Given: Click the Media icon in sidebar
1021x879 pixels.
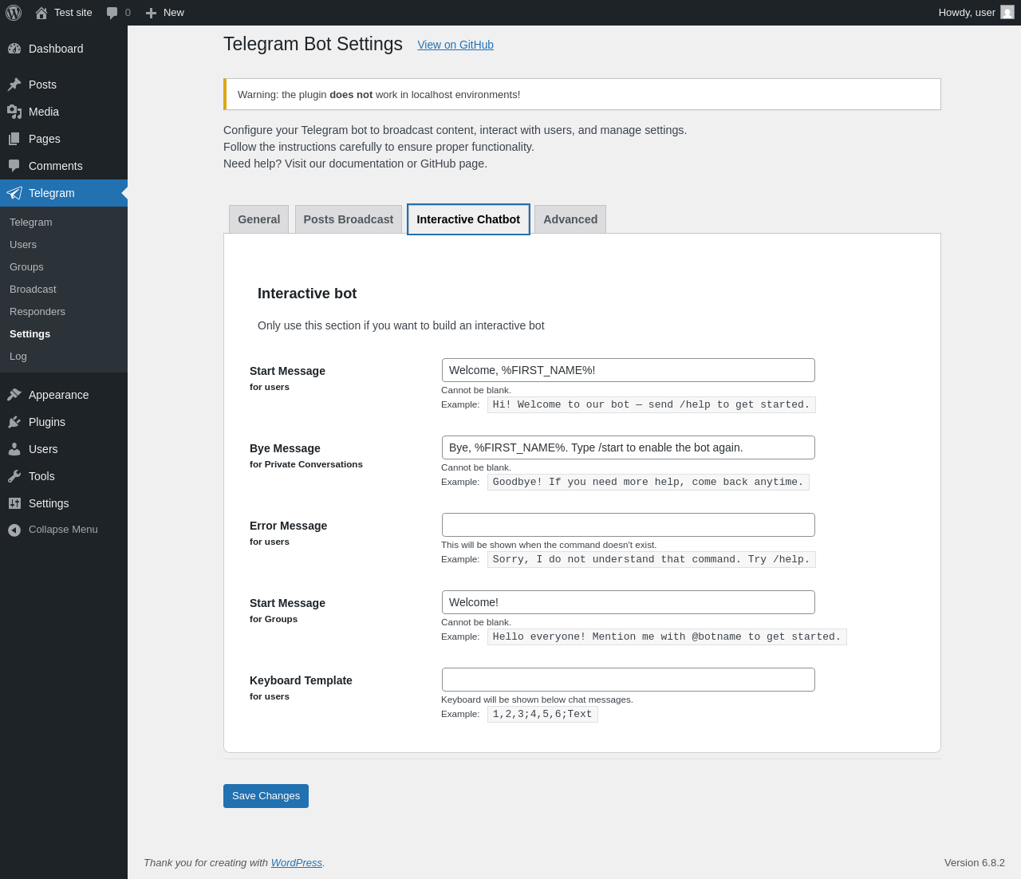Looking at the screenshot, I should click(14, 112).
